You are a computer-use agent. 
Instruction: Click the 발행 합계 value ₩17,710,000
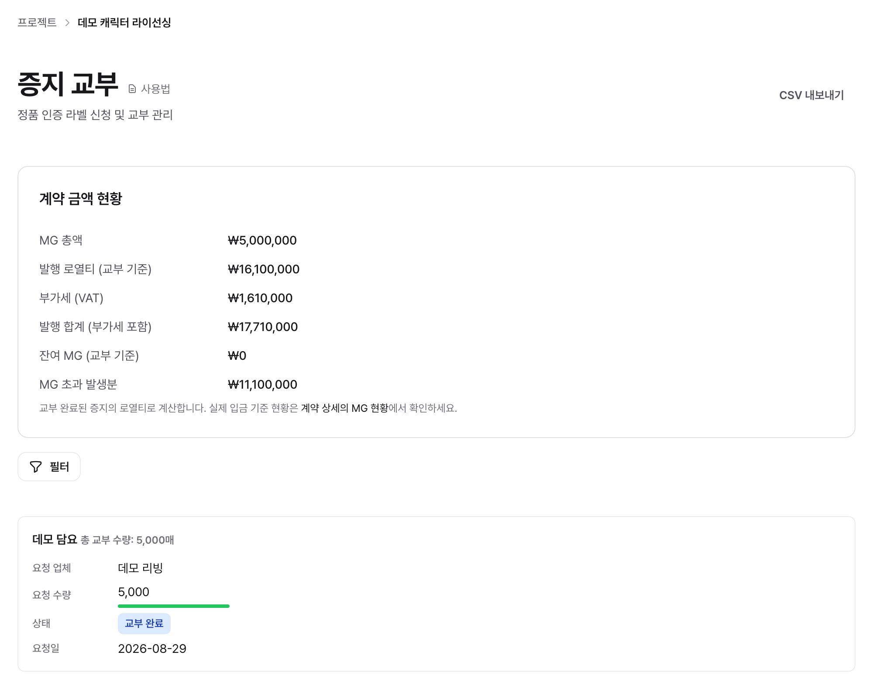coord(263,327)
